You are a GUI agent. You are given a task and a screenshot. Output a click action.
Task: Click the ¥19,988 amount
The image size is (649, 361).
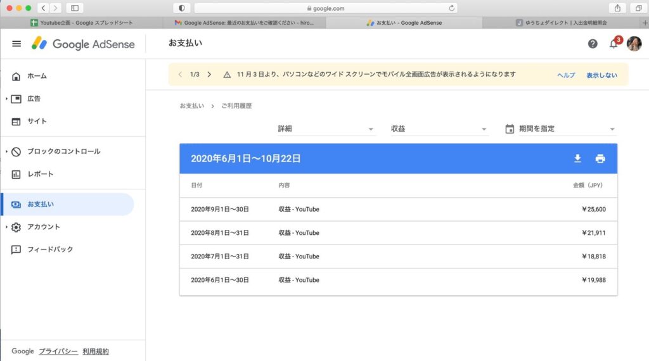tap(593, 280)
